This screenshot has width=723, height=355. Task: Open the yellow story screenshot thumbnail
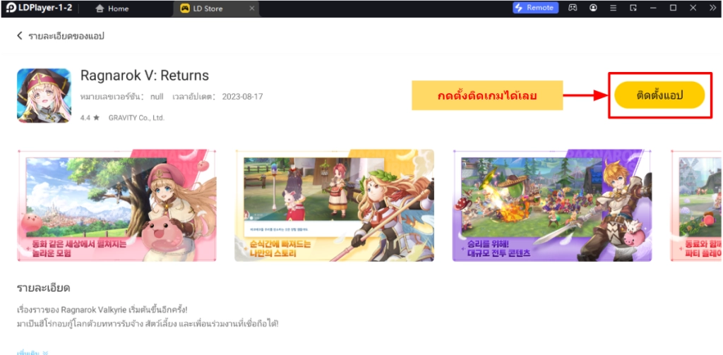[x=334, y=205]
